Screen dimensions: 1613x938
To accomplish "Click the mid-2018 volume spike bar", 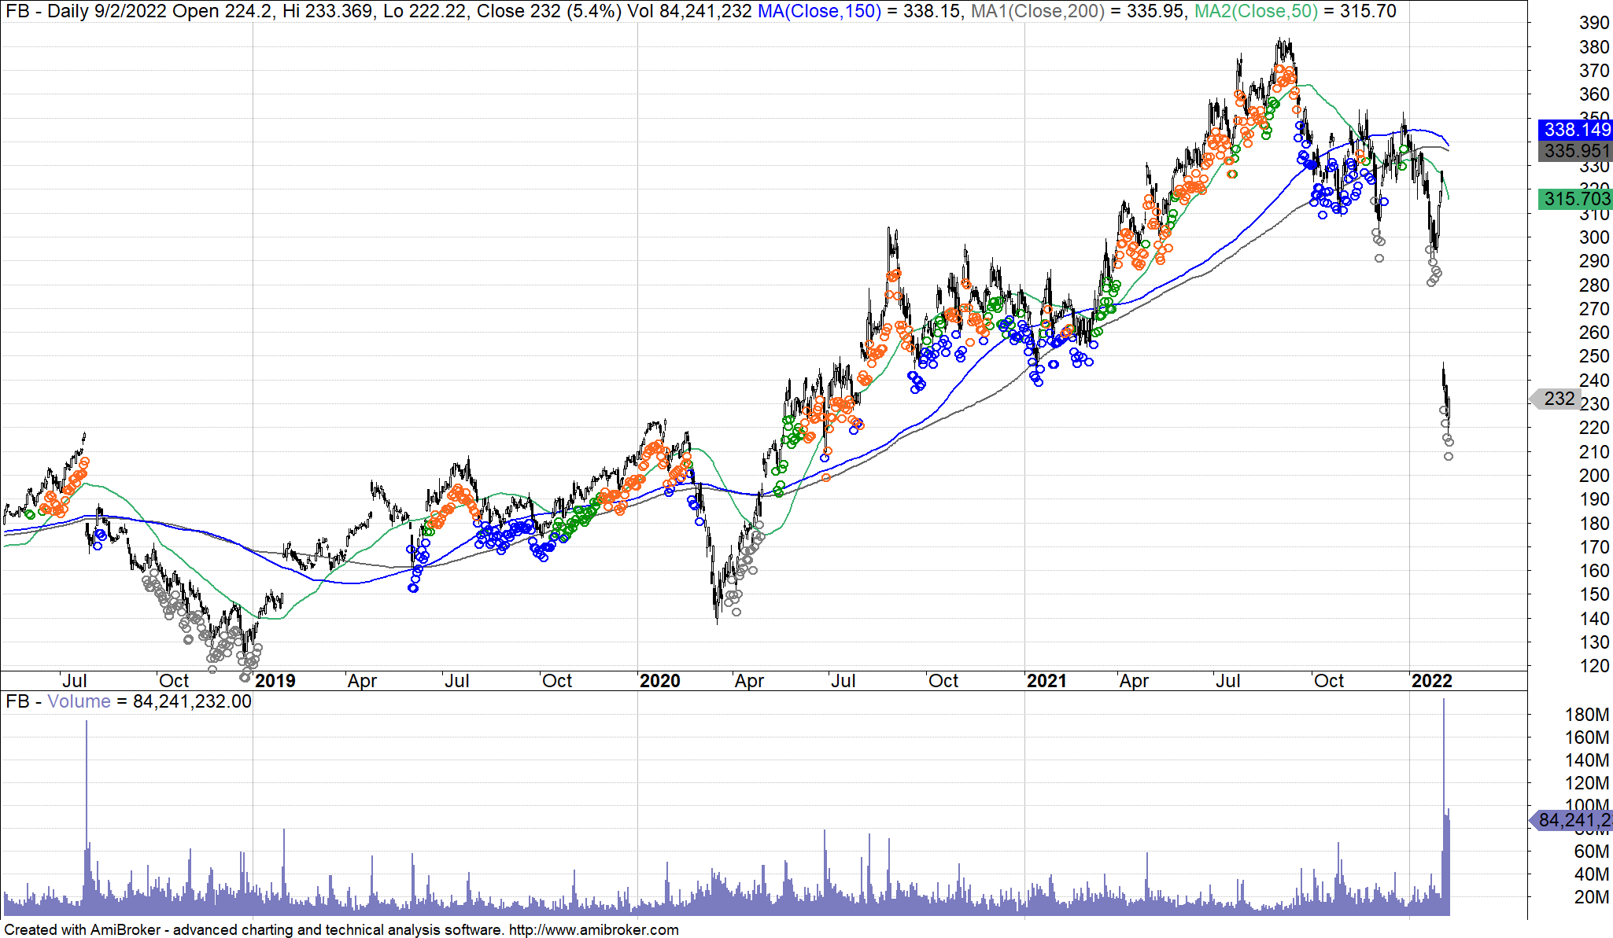I will coord(87,818).
